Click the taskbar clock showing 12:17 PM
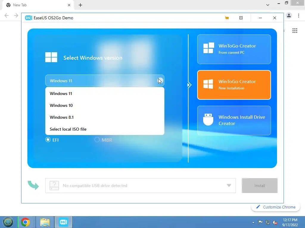305x228 pixels. [x=290, y=222]
